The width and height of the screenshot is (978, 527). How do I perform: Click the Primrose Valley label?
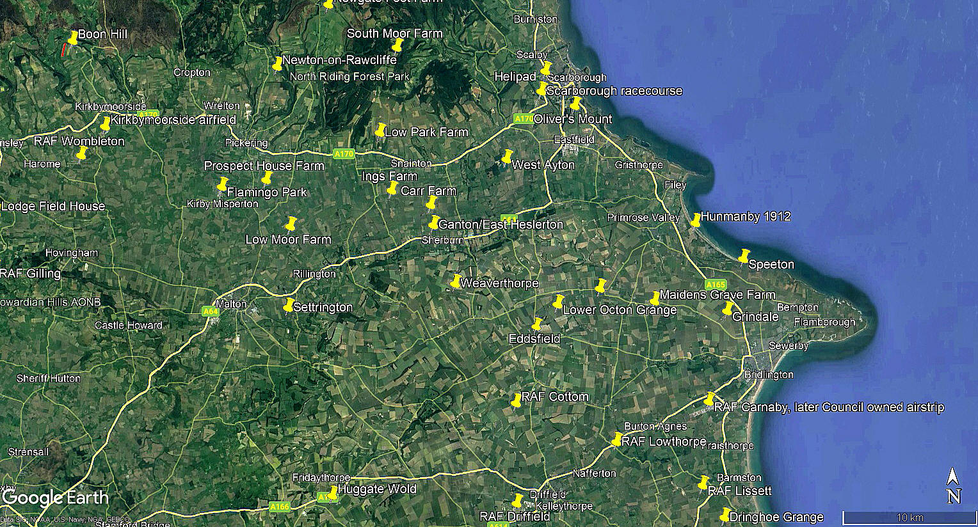tap(643, 217)
